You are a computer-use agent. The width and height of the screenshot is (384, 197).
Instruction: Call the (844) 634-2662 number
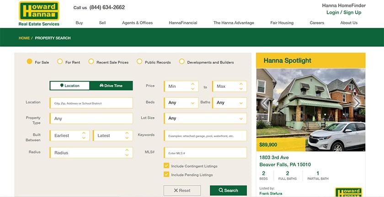click(107, 7)
